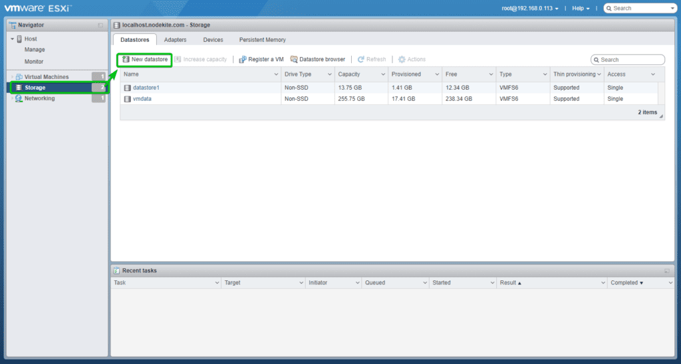Screen dimensions: 681x364
Task: Open Free column dropdown arrow
Action: pos(491,74)
